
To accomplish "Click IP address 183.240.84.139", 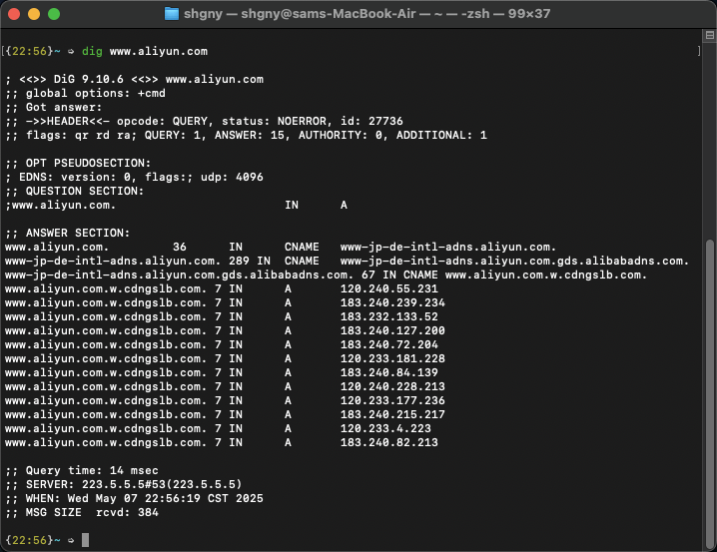I will click(x=389, y=373).
